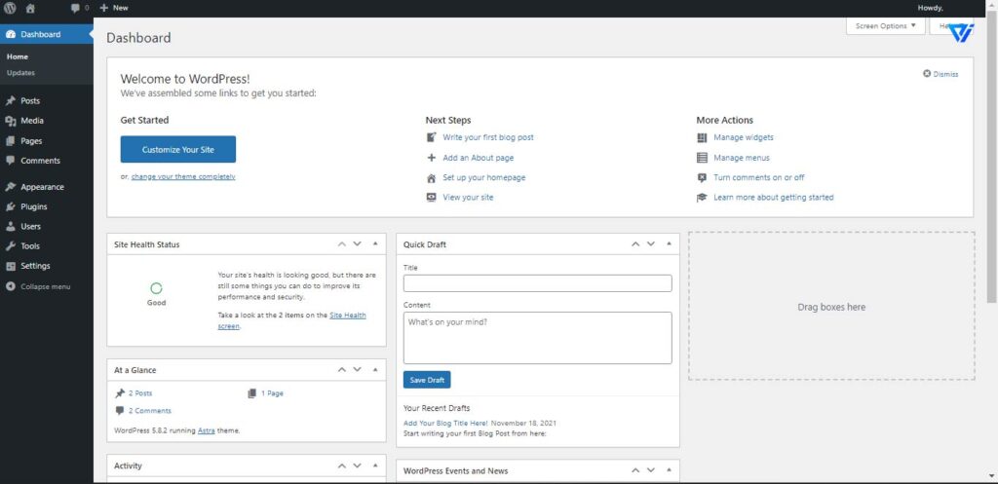
Task: Click the widgets grid icon beside Manage widgets
Action: (x=702, y=137)
